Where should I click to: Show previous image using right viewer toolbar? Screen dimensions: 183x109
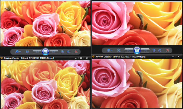tap(129, 51)
